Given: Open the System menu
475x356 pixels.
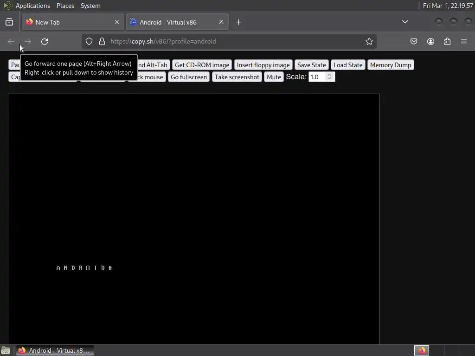Looking at the screenshot, I should click(x=90, y=6).
